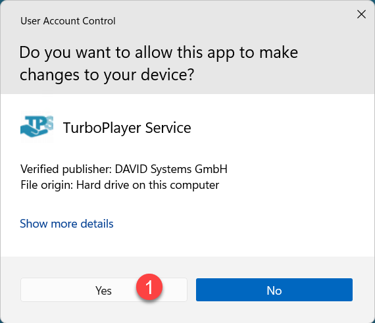Click the TurboPlayer Service TPS app icon
This screenshot has height=323, width=375.
point(37,126)
